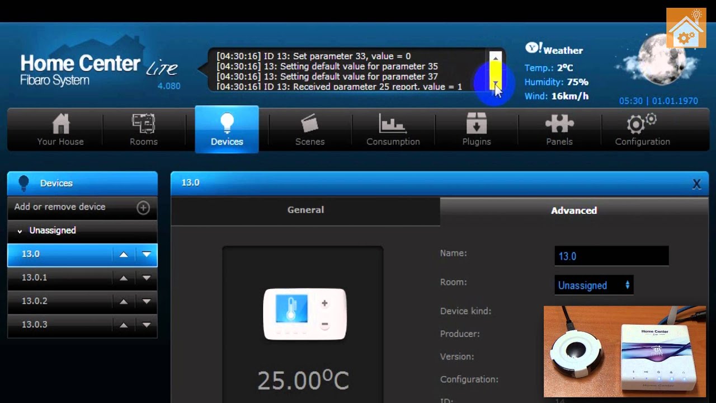The width and height of the screenshot is (716, 403).
Task: Click the plus icon beside Add or remove device
Action: coord(143,208)
